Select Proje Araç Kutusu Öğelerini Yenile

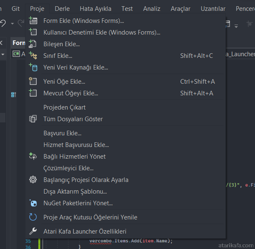125,217
